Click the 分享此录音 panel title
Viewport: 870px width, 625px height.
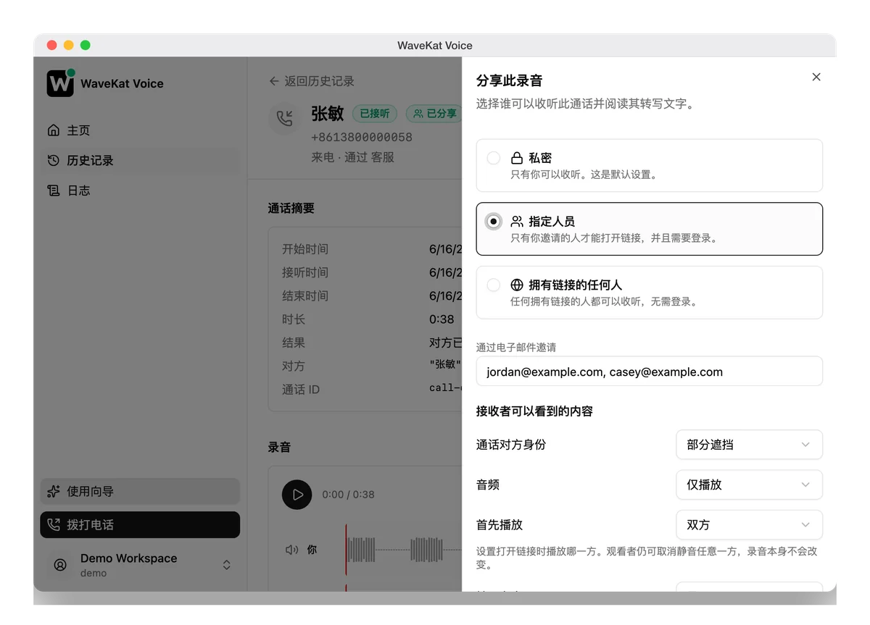(x=509, y=80)
